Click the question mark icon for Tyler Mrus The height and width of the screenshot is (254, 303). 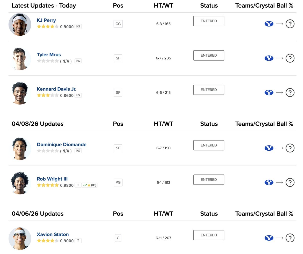(x=290, y=58)
